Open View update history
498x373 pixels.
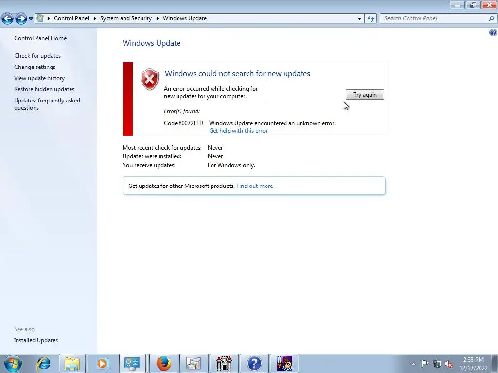tap(39, 78)
